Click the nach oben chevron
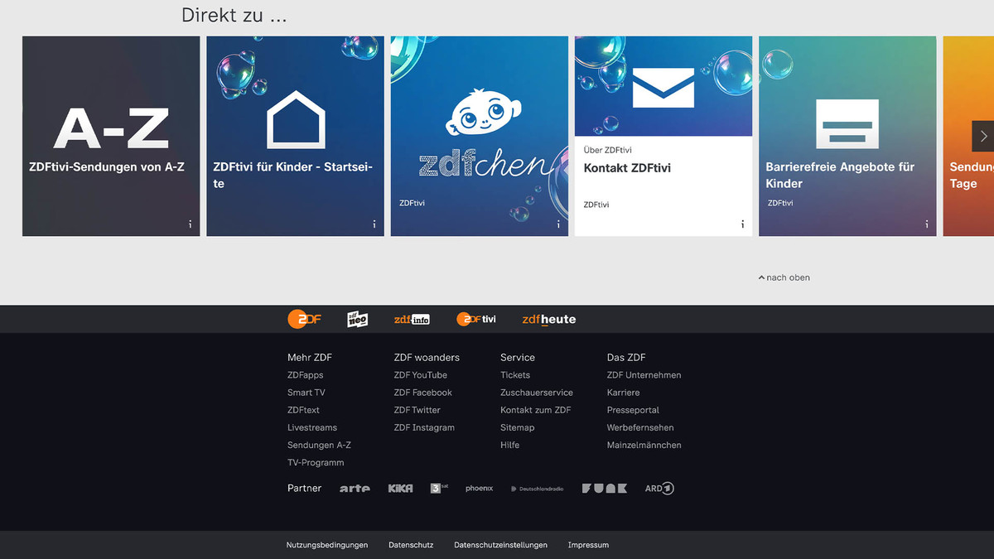The image size is (994, 559). pos(763,277)
